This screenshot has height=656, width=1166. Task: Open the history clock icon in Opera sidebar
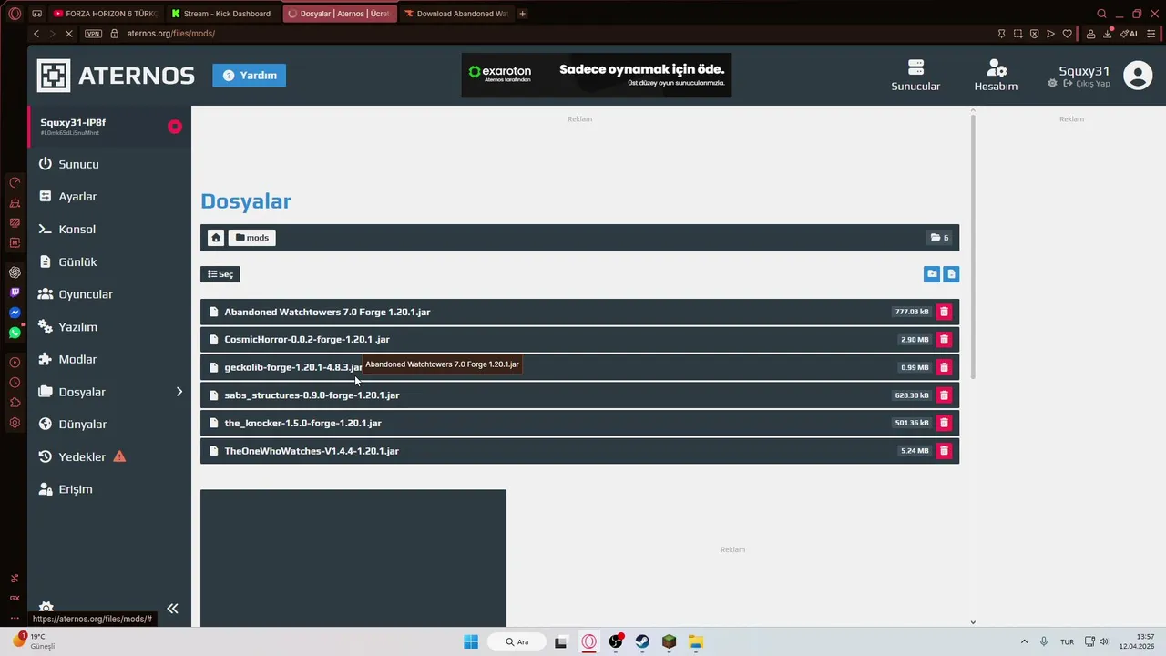pyautogui.click(x=15, y=383)
